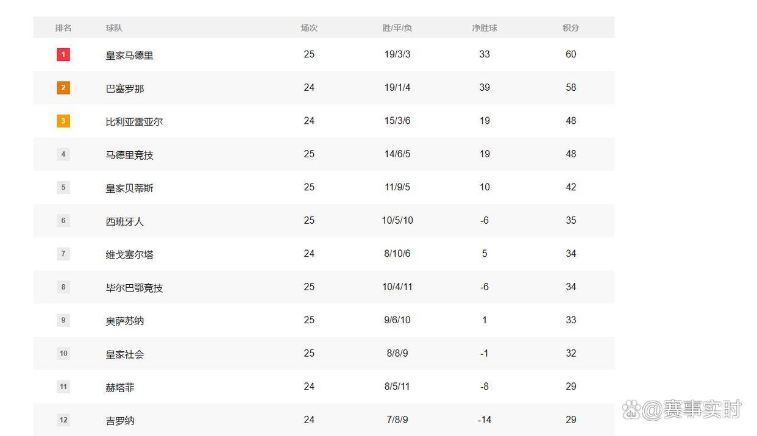Click the orange rank 2 badge
Image resolution: width=757 pixels, height=436 pixels.
click(x=63, y=88)
